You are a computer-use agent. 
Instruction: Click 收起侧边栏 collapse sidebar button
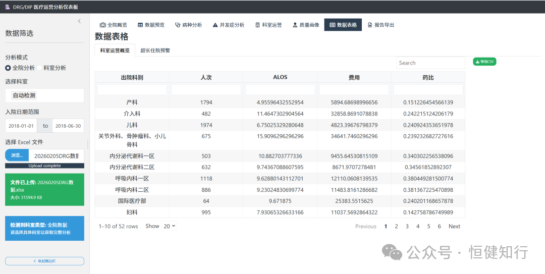(x=44, y=261)
